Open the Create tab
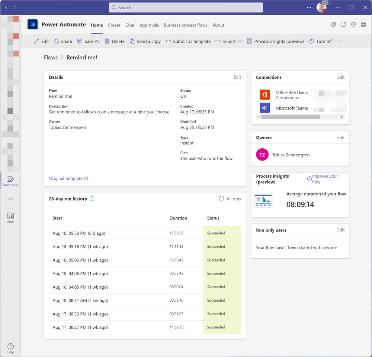 tap(114, 25)
